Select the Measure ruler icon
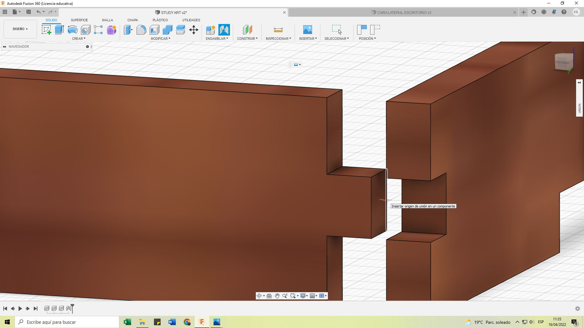 [278, 30]
